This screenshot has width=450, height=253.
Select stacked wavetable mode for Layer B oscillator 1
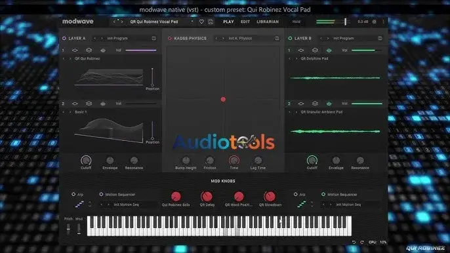tap(315, 50)
